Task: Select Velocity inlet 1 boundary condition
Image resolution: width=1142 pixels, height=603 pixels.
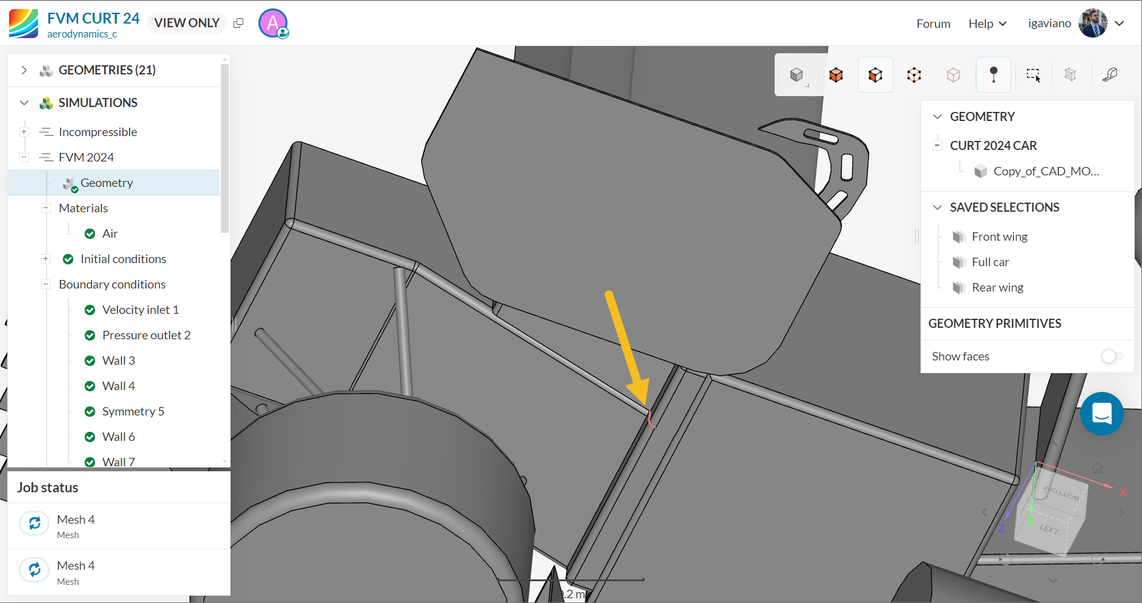Action: coord(140,310)
